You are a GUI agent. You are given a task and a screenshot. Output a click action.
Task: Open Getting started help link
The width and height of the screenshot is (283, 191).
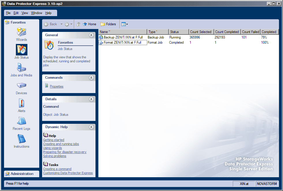pos(54,140)
